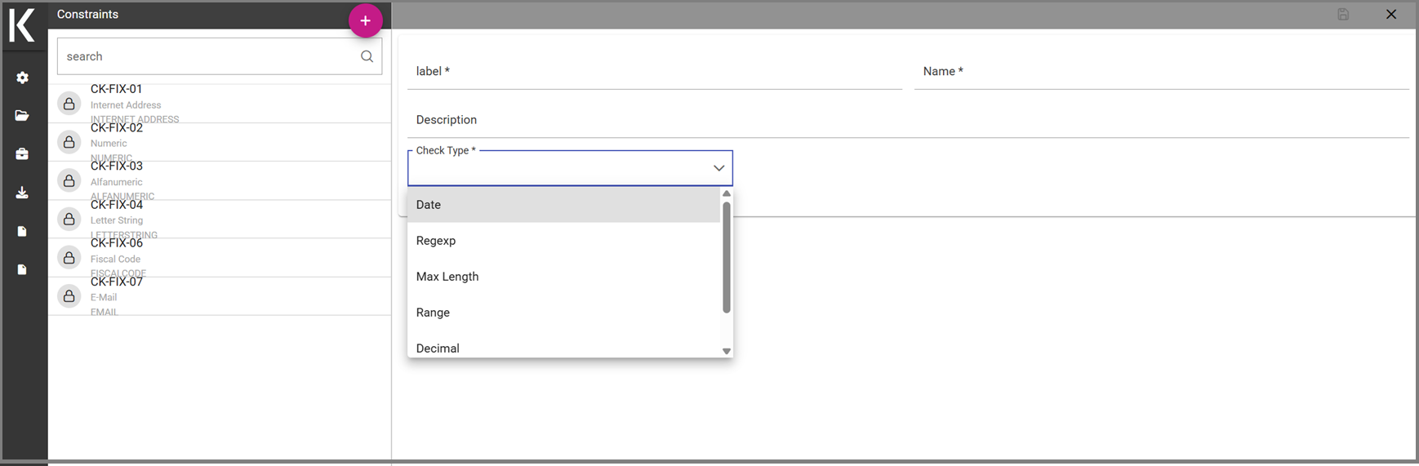Click lock icon of CK-FIX-03
This screenshot has height=466, width=1419.
(69, 180)
